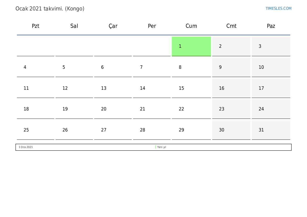This screenshot has width=307, height=217.
Task: Select day 31 in the calendar
Action: [x=271, y=130]
